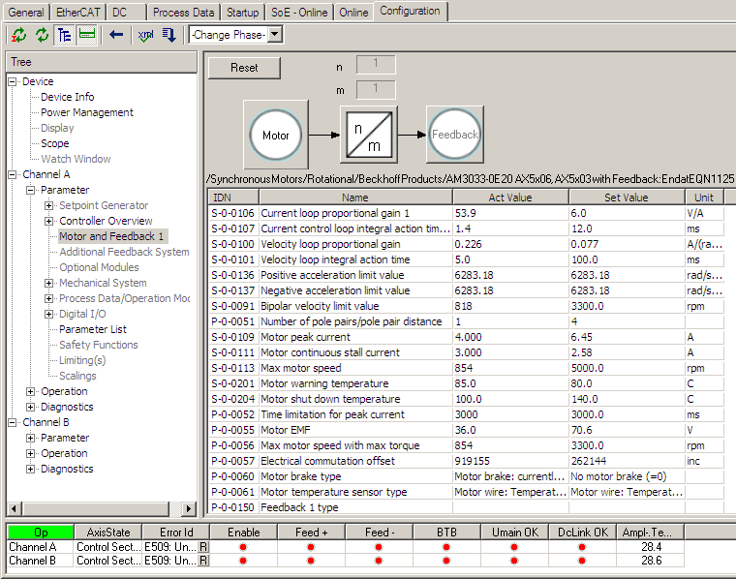Click Channel B DcLink OK red indicator
Image resolution: width=736 pixels, height=579 pixels.
click(582, 561)
